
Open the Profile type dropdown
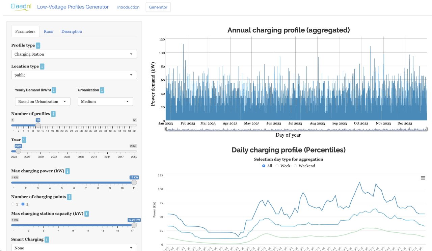tap(74, 54)
